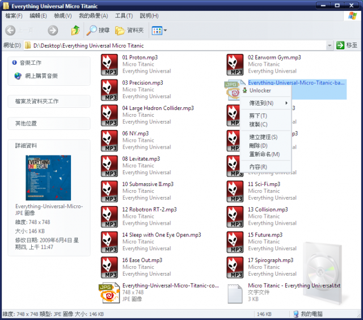Click the Everything-Universal-Micro-Titanic-co... filename
The image size is (363, 320).
170,285
